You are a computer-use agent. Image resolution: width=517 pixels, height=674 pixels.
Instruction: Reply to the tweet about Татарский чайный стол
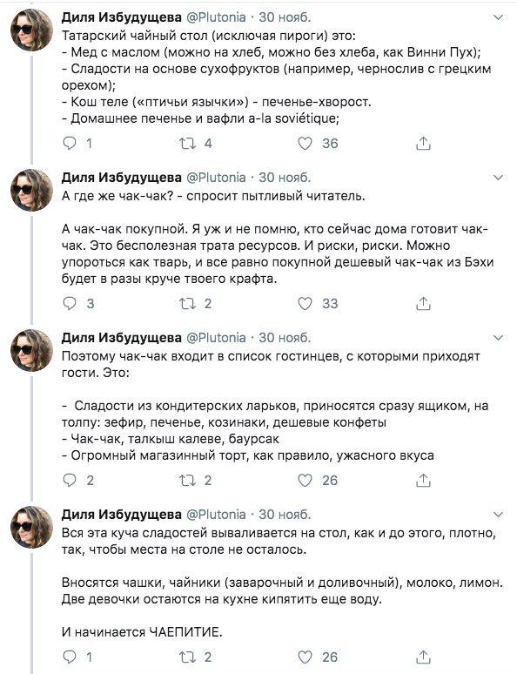(x=70, y=143)
